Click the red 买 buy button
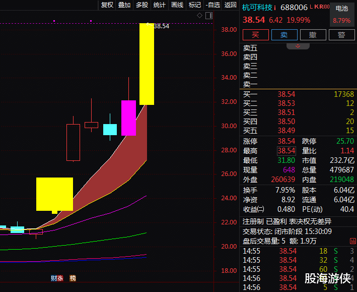The image size is (357, 292). pos(256,35)
